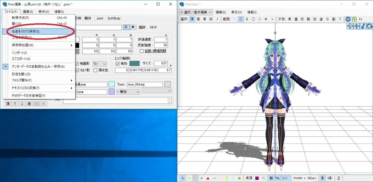Image resolution: width=373 pixels, height=182 pixels.
Task: Switch to the SoftBody tab
Action: coord(114,18)
